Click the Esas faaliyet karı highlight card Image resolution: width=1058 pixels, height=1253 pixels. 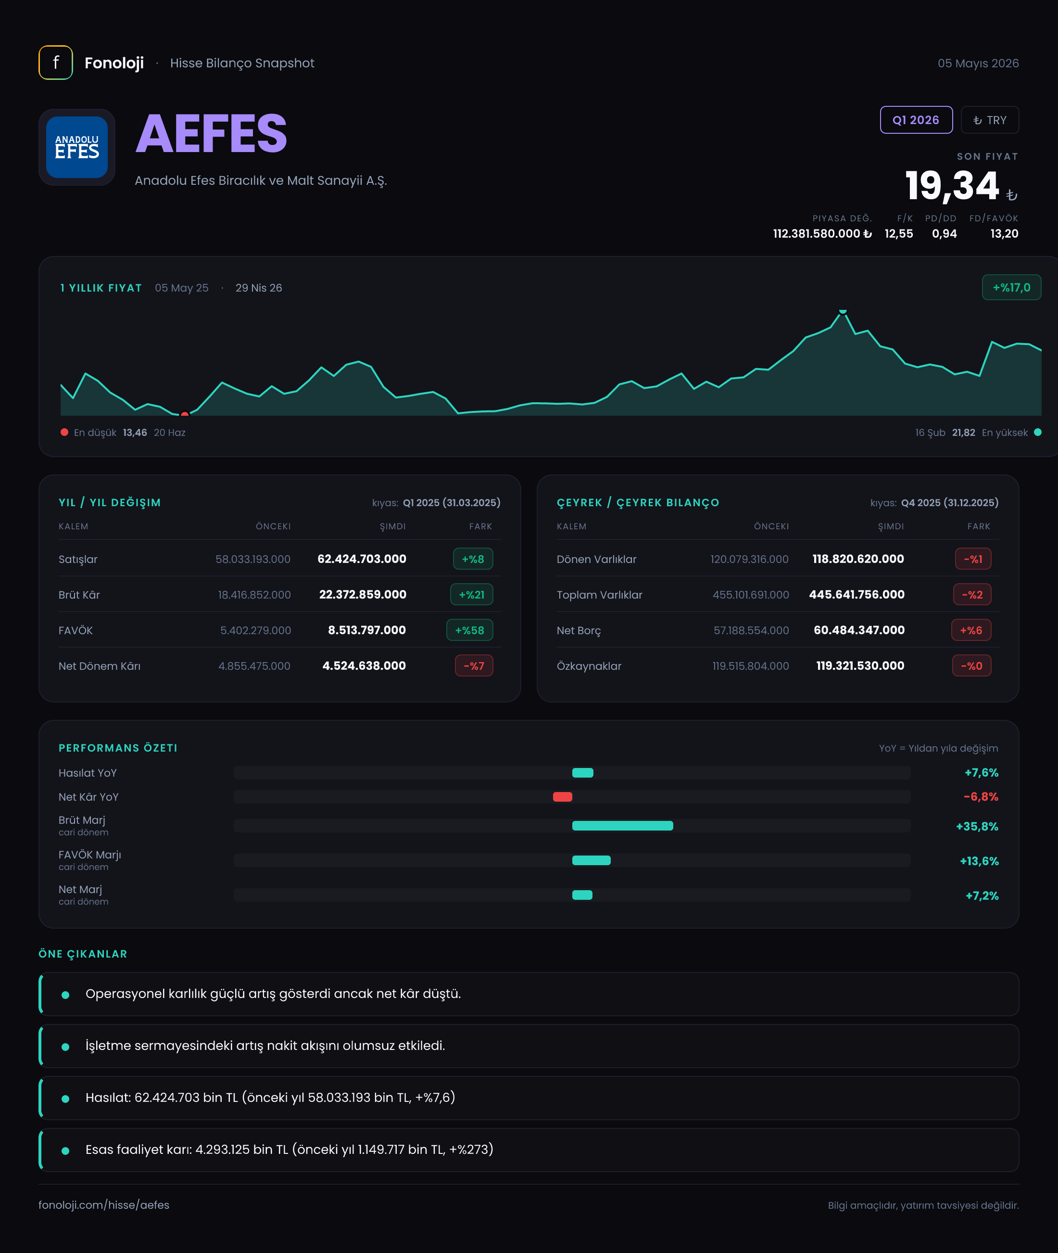pyautogui.click(x=529, y=1150)
